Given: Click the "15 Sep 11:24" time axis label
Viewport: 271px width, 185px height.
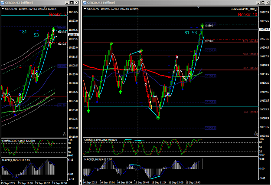Looking at the screenshot, I should click(159, 182).
